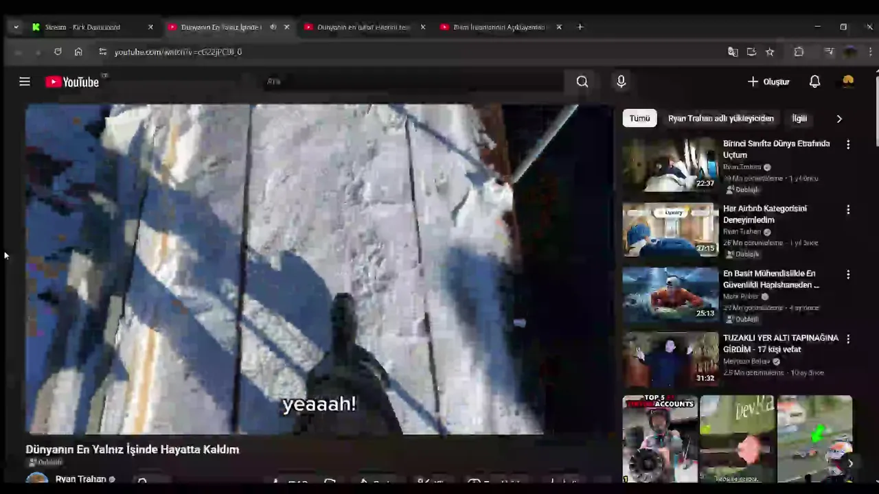
Task: Open the YouTube guide hamburger menu
Action: coord(25,82)
